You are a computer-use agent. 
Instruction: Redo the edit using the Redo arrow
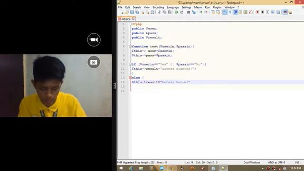coord(181,12)
